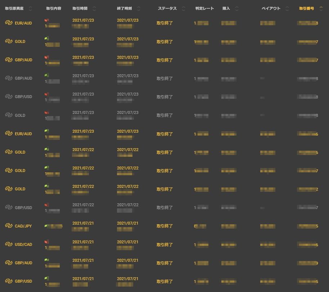
Task: Click sort arrows next to 終了時刻
Action: click(x=139, y=9)
